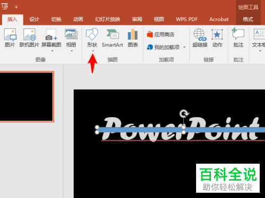Switch to the View (视图) tab
Screen dimensions: 265x198
[x=159, y=19]
